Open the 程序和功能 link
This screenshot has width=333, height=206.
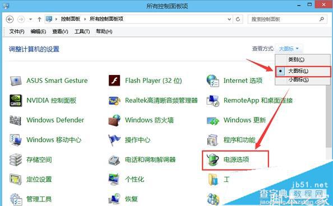tap(239, 140)
